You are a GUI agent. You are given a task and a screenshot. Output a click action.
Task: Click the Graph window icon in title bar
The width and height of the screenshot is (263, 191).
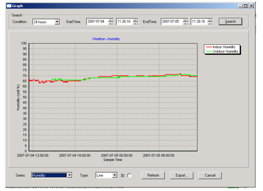click(9, 6)
